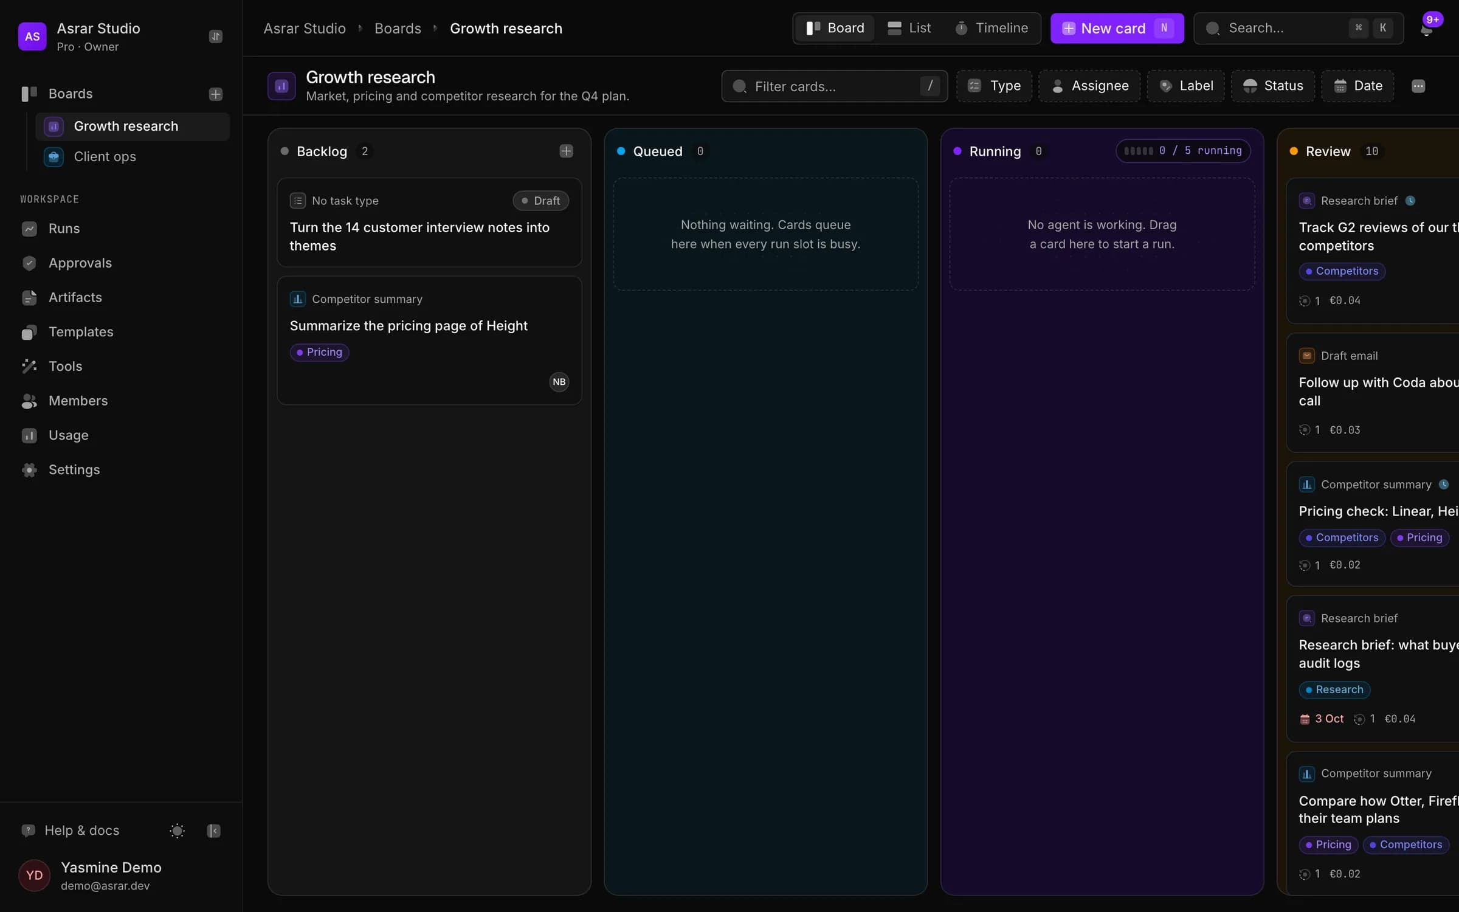Open the customer interview notes card
1459x912 pixels.
tap(429, 223)
